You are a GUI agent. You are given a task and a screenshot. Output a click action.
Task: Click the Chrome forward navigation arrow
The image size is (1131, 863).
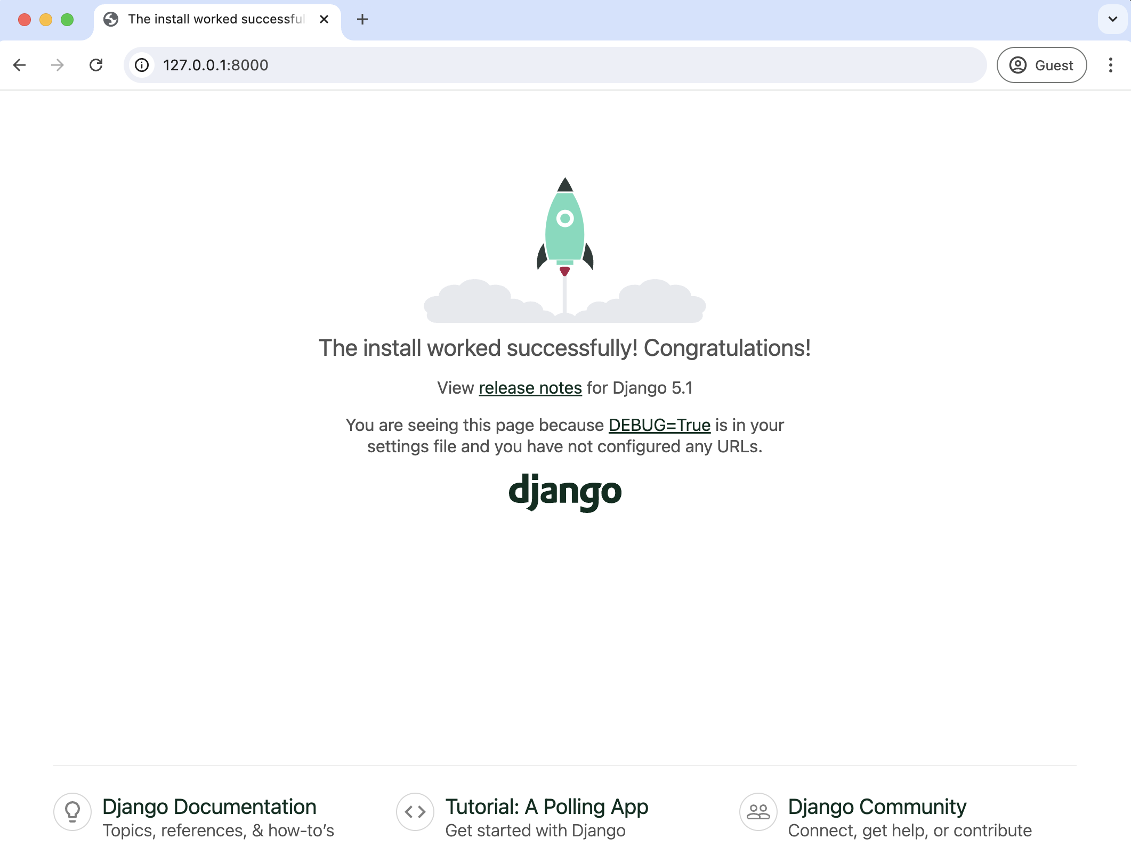pyautogui.click(x=56, y=64)
